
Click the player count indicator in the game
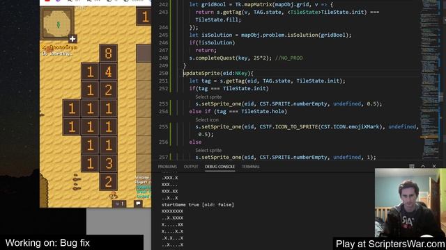click(x=119, y=203)
